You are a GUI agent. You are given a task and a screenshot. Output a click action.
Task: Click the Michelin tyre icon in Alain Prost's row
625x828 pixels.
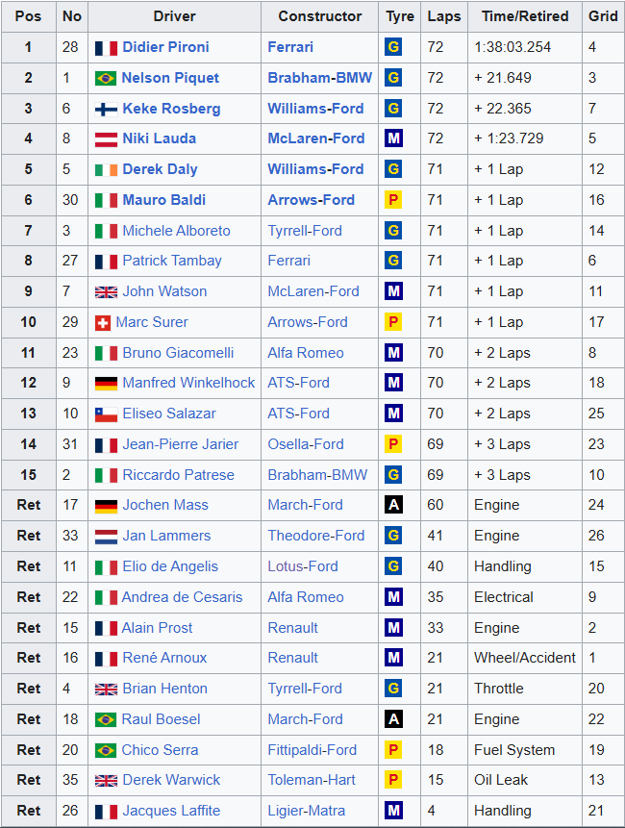coord(394,627)
